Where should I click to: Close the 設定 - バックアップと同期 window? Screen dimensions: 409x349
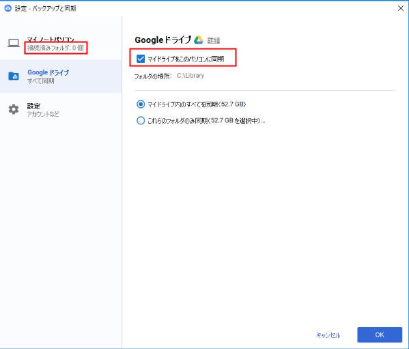coord(401,8)
